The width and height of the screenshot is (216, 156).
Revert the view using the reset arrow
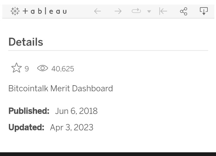click(163, 11)
